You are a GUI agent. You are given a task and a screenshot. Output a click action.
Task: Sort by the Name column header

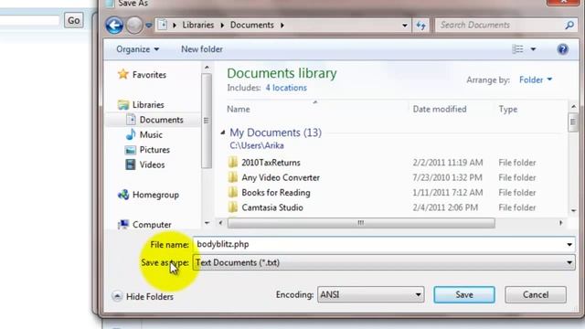click(239, 110)
